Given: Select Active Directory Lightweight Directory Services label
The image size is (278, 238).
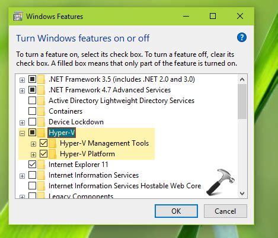Looking at the screenshot, I should pyautogui.click(x=122, y=101).
